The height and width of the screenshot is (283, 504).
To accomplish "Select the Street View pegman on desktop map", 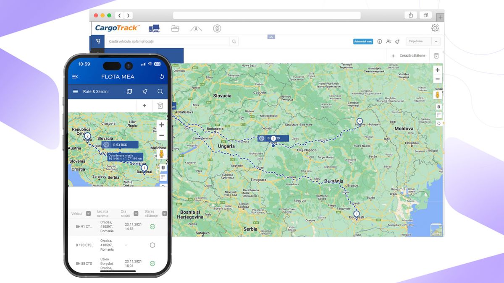I will coord(438,95).
